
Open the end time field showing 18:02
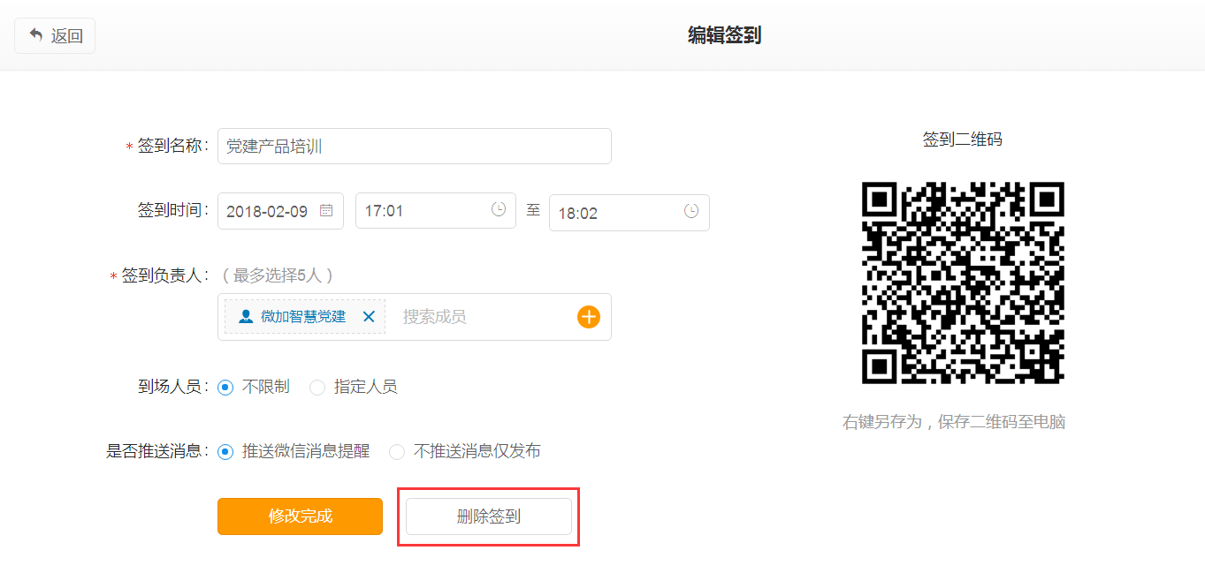tap(629, 213)
